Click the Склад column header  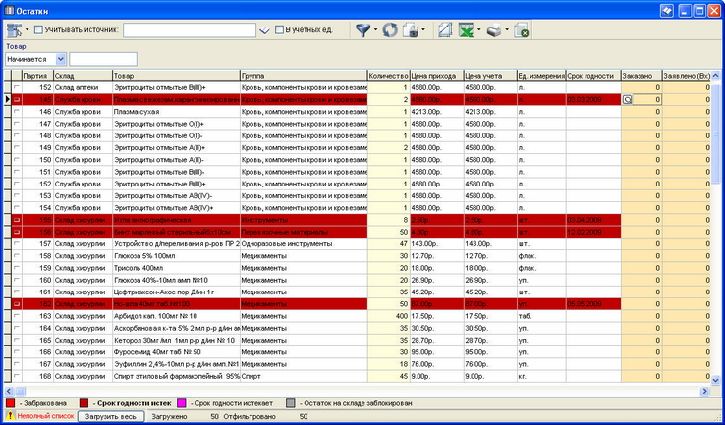83,76
